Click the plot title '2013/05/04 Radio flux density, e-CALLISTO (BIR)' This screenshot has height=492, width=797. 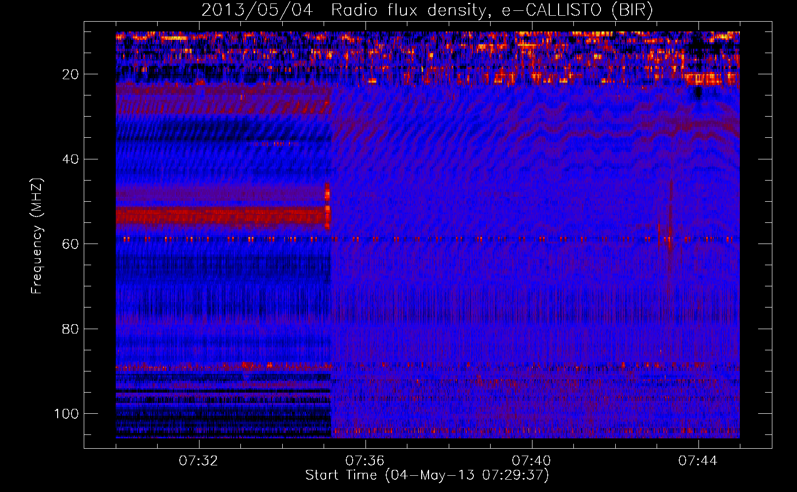pos(427,10)
